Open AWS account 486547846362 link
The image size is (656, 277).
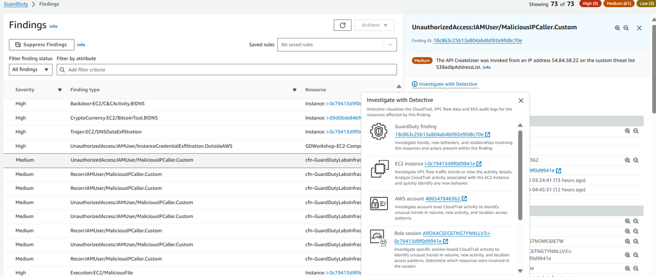pyautogui.click(x=443, y=199)
